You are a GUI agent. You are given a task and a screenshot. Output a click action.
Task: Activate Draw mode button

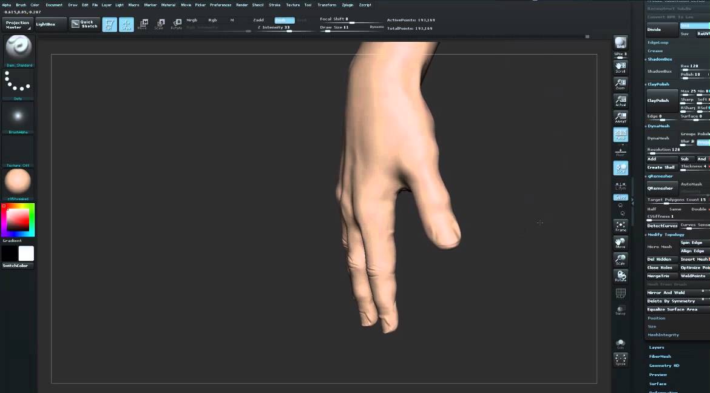126,24
